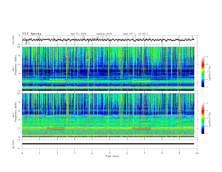Click the -3 tick on ch.2 color bar
The height and width of the screenshot is (172, 222).
(207, 103)
